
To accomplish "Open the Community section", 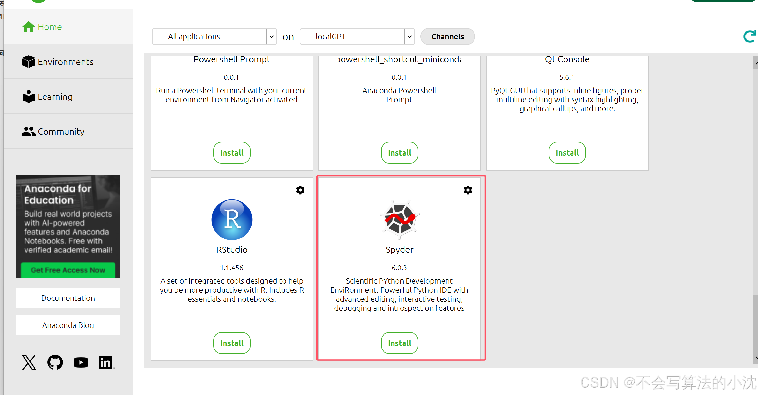I will tap(61, 131).
